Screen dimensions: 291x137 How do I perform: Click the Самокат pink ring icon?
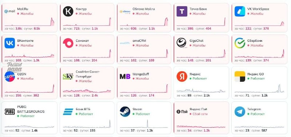coord(68,43)
